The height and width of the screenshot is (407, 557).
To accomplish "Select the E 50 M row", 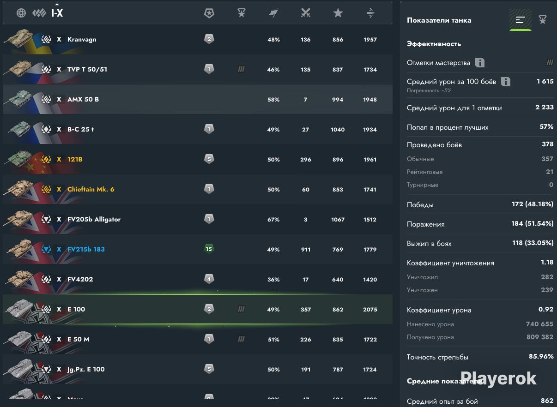I will pos(198,339).
